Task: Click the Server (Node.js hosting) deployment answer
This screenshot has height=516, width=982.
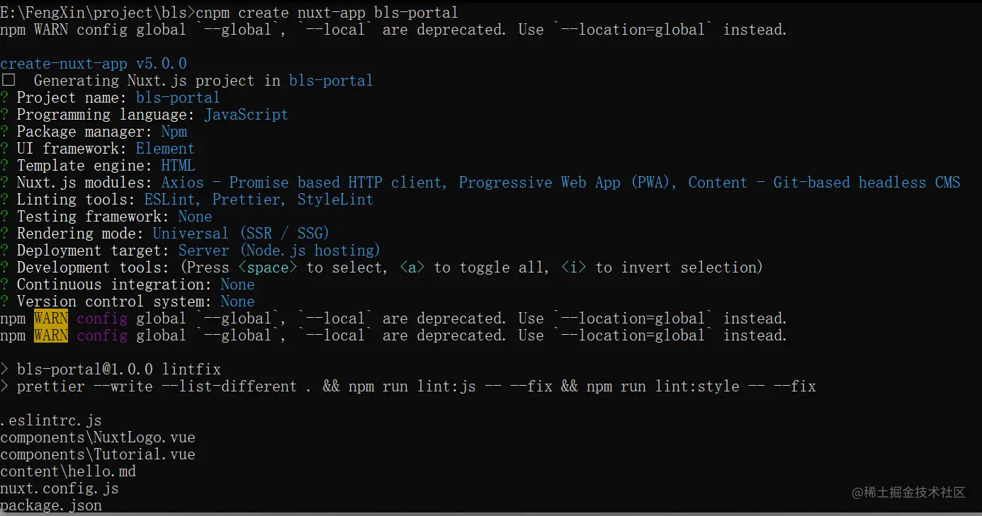Action: (x=279, y=251)
